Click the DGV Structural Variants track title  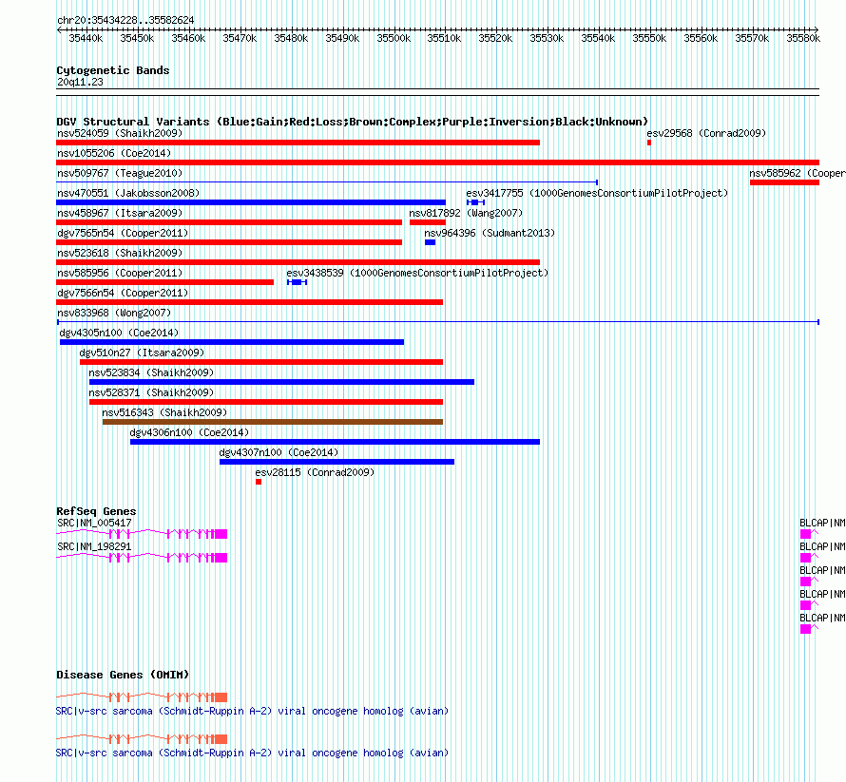(x=353, y=122)
